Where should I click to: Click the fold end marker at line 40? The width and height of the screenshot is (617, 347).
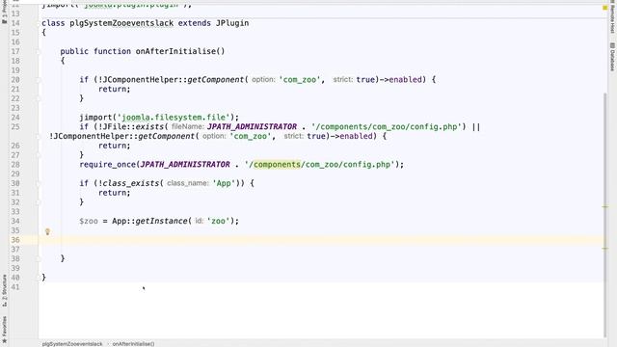[39, 278]
